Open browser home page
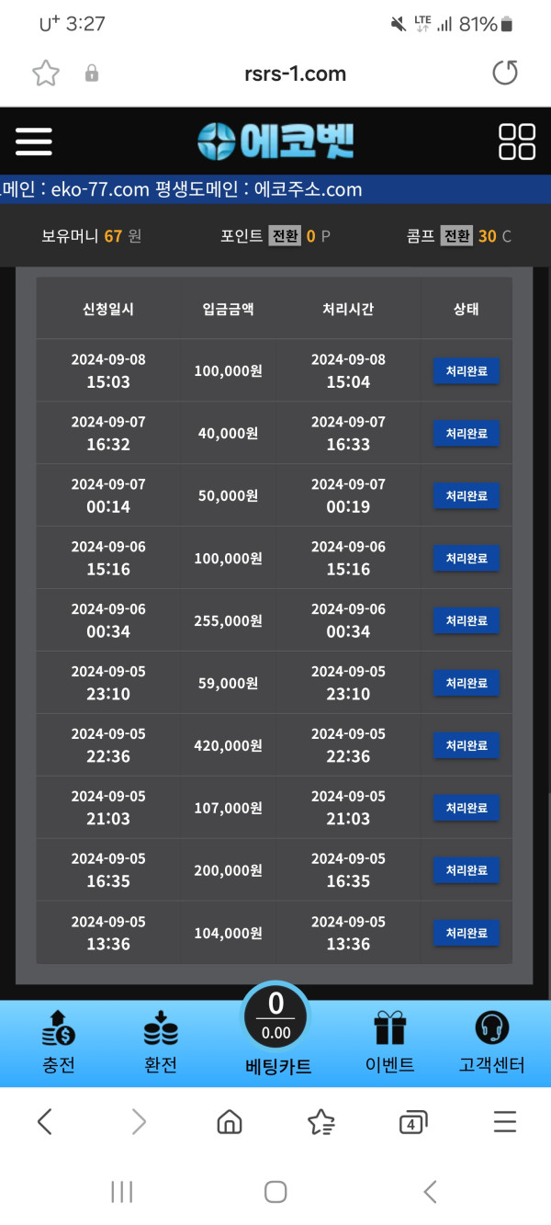Viewport: 551px width, 1225px height. coord(230,1121)
